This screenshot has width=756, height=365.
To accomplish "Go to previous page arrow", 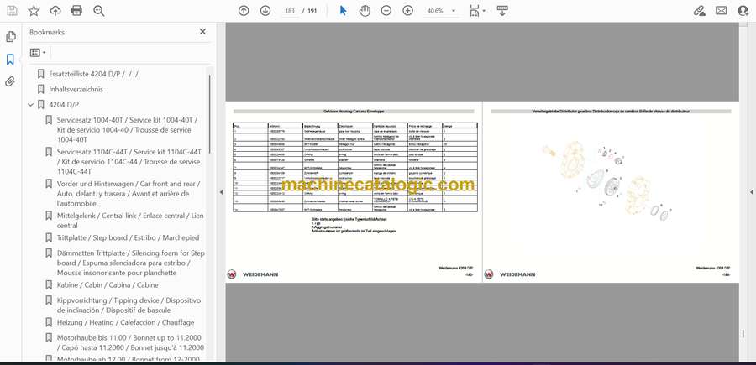I will 244,11.
